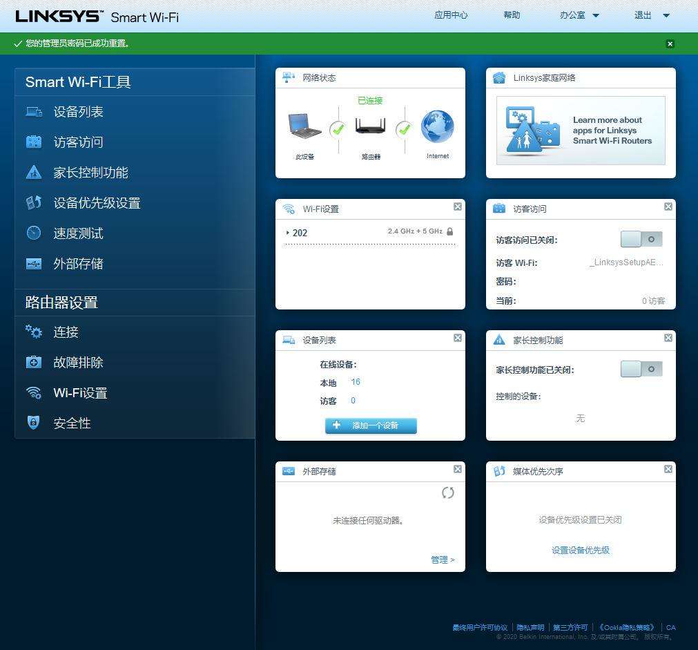Viewport: 698px width, 650px height.
Task: Open the 应用中心 menu item
Action: point(451,15)
